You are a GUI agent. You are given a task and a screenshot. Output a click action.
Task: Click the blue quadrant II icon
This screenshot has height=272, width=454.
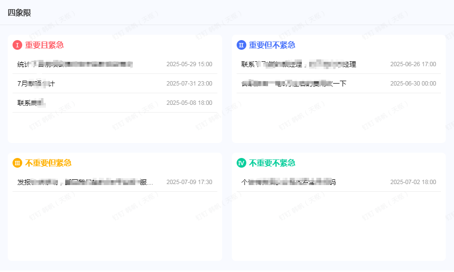point(241,45)
